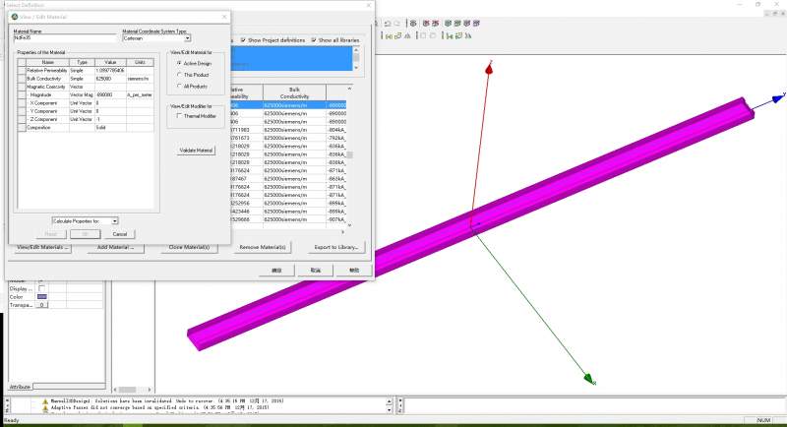The width and height of the screenshot is (787, 427).
Task: Enable the Thermal Modifier checkbox
Action: coord(179,116)
